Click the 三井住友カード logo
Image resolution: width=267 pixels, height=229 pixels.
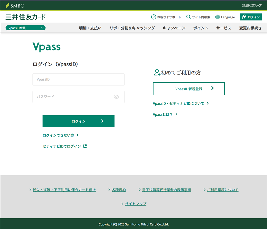pos(26,17)
